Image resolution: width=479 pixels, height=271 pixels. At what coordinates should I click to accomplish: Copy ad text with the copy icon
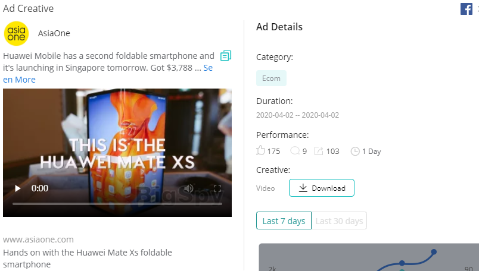tap(226, 55)
